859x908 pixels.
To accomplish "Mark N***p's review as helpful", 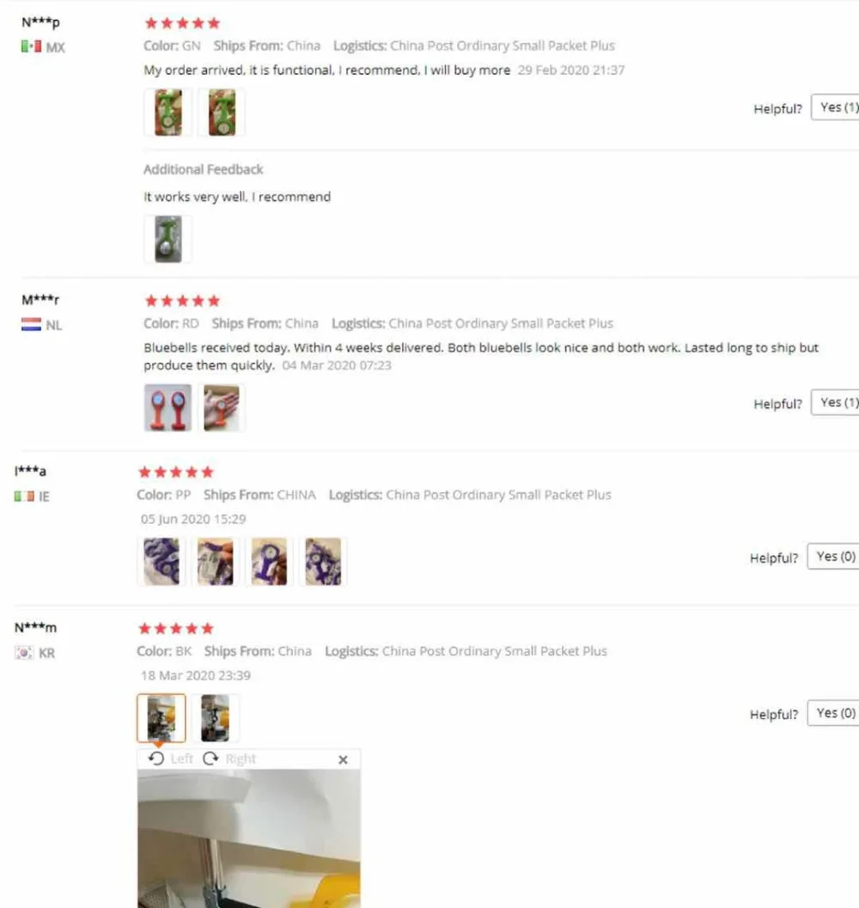I will [x=835, y=107].
